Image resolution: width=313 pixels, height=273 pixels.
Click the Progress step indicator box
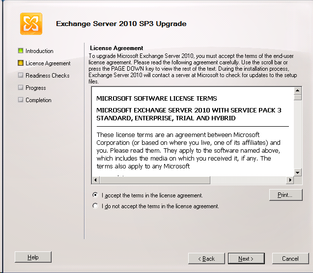(x=21, y=87)
